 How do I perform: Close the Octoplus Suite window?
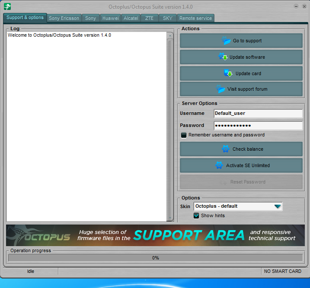[304, 6]
